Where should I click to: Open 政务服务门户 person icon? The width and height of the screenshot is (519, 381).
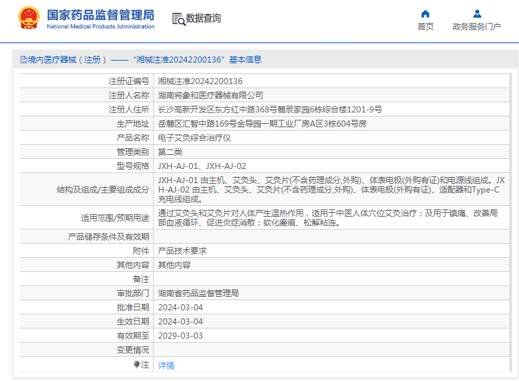click(x=477, y=13)
